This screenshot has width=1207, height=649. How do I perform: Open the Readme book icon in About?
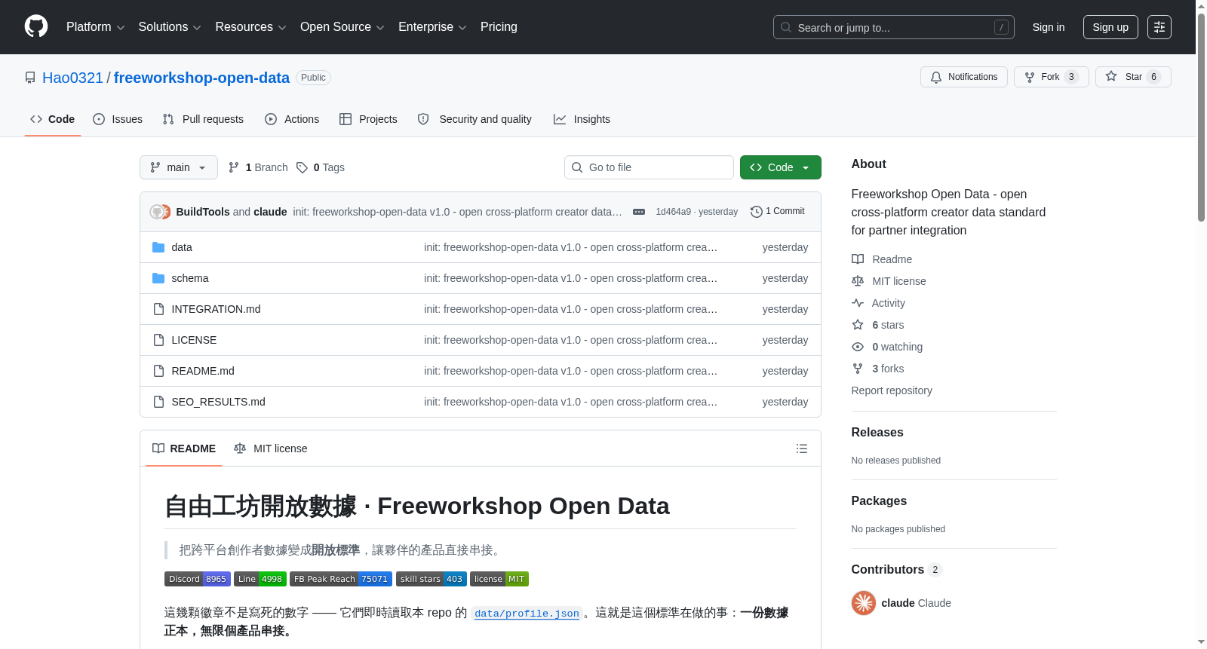[x=858, y=259]
